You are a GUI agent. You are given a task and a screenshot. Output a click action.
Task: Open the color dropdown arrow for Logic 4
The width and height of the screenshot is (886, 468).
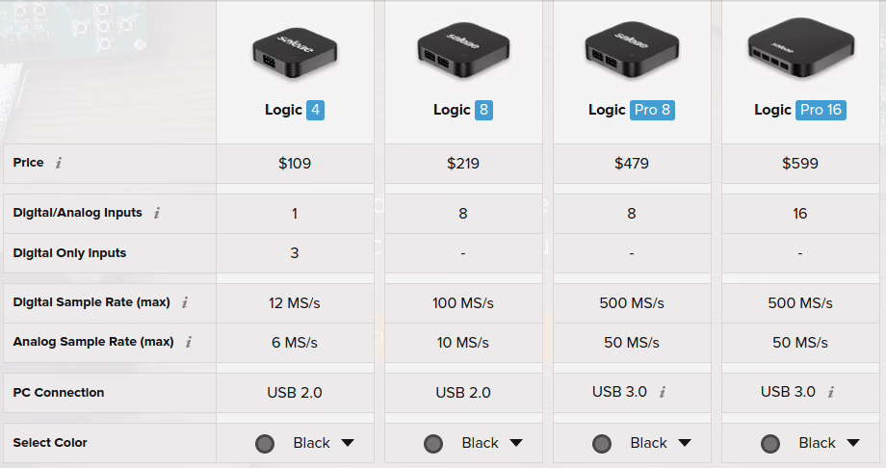coord(348,443)
